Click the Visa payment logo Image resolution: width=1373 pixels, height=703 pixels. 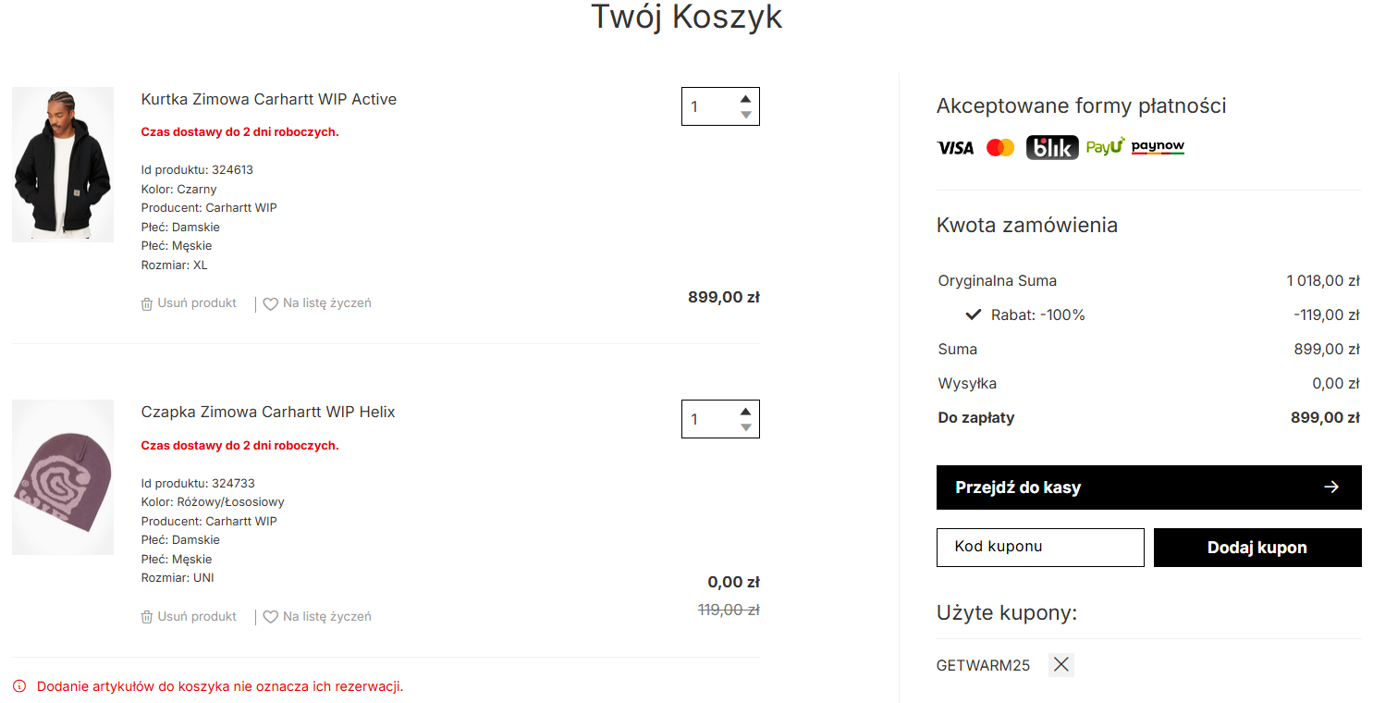tap(955, 148)
